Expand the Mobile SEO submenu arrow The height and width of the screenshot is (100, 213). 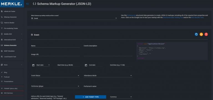pos(22,34)
